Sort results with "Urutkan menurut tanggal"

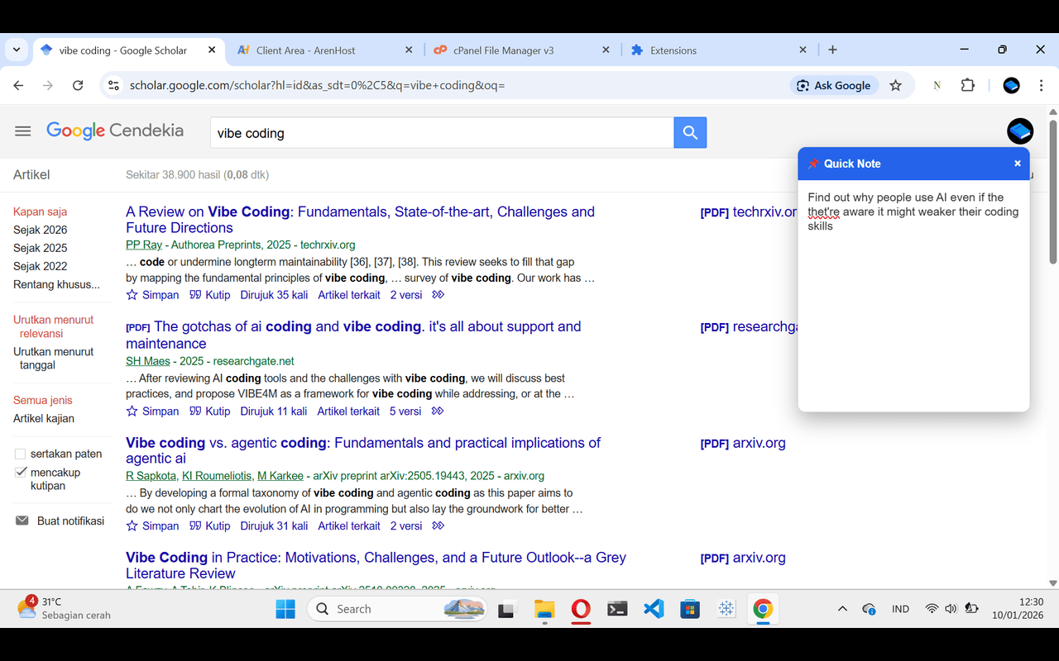(53, 358)
